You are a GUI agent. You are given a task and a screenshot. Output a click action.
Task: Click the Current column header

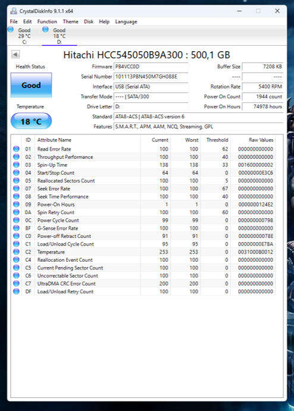click(160, 140)
